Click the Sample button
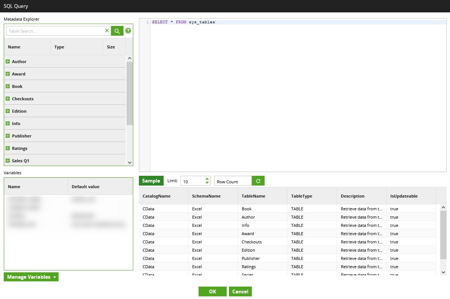450x299 pixels. click(x=151, y=181)
